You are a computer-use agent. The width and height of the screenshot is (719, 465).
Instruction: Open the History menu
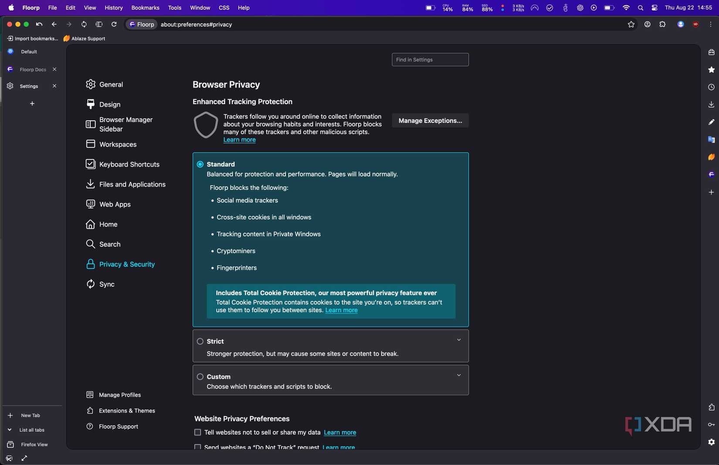[114, 8]
